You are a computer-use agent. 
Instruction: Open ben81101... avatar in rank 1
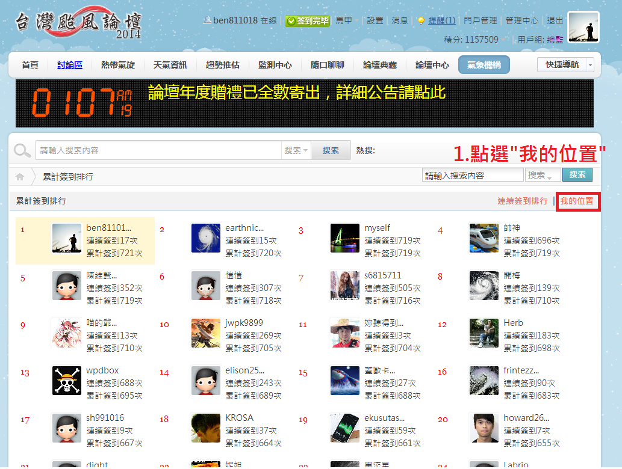coord(67,238)
